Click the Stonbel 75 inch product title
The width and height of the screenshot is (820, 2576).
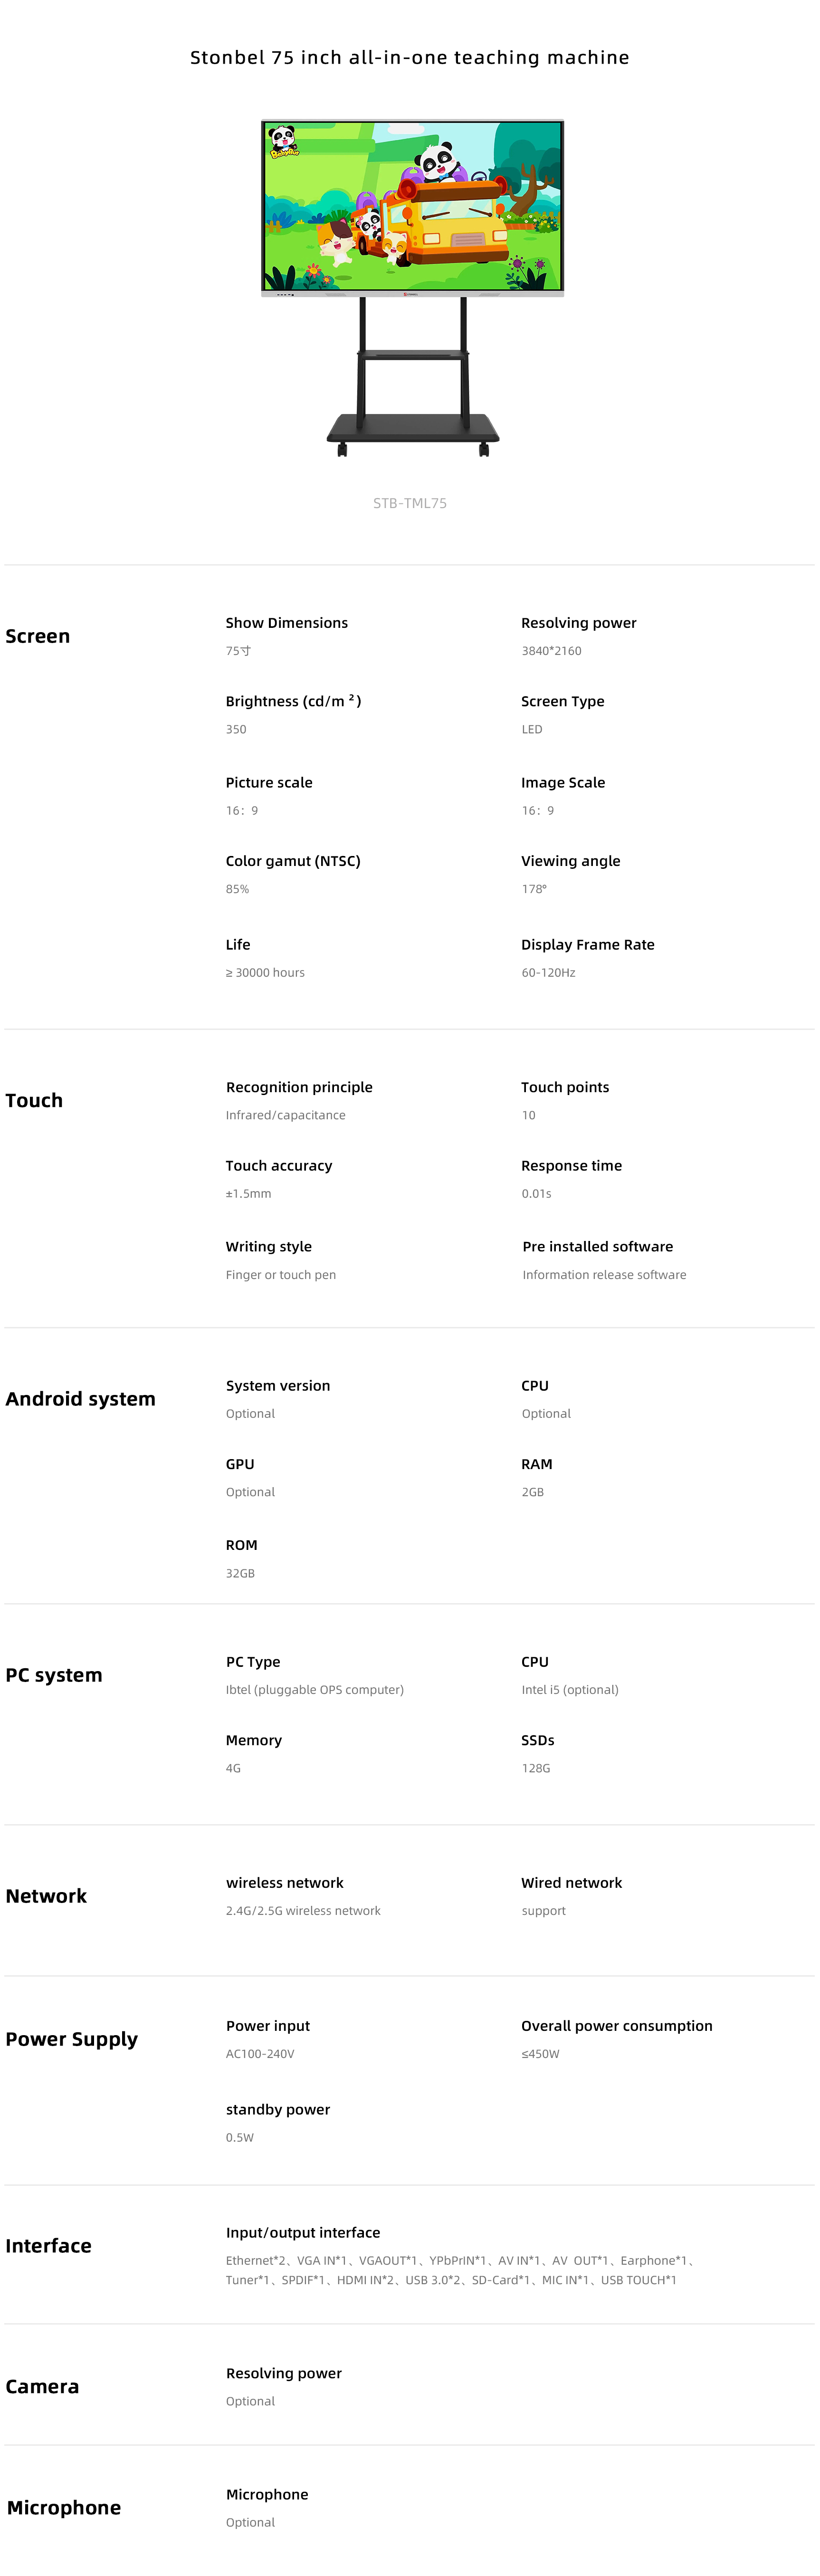pos(410,58)
